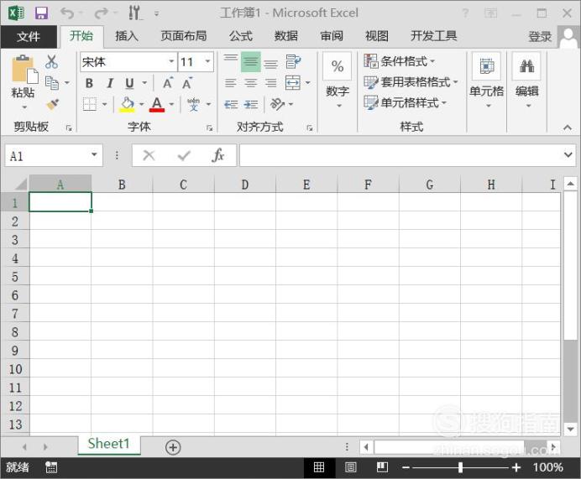581x479 pixels.
Task: Add a new sheet with plus button
Action: pos(173,447)
